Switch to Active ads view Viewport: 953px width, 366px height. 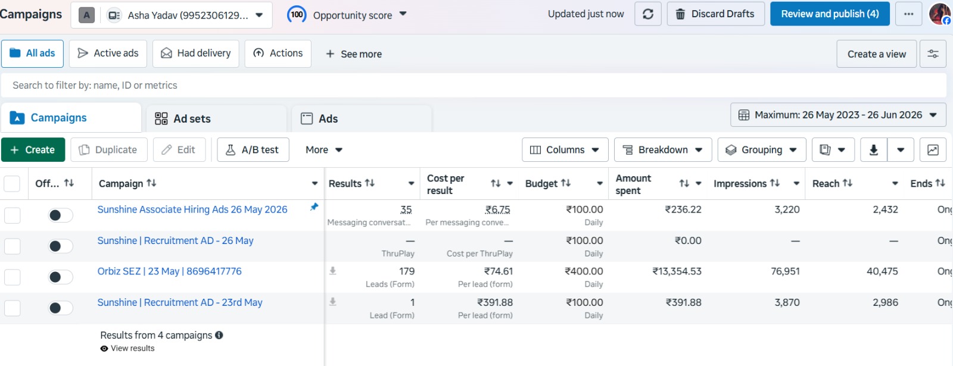click(x=108, y=54)
